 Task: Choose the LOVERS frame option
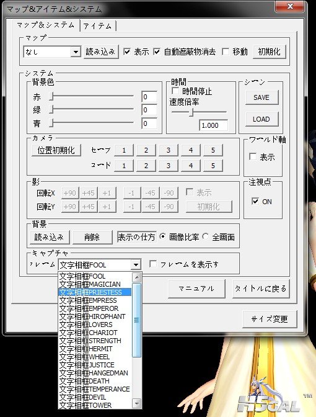(x=95, y=325)
